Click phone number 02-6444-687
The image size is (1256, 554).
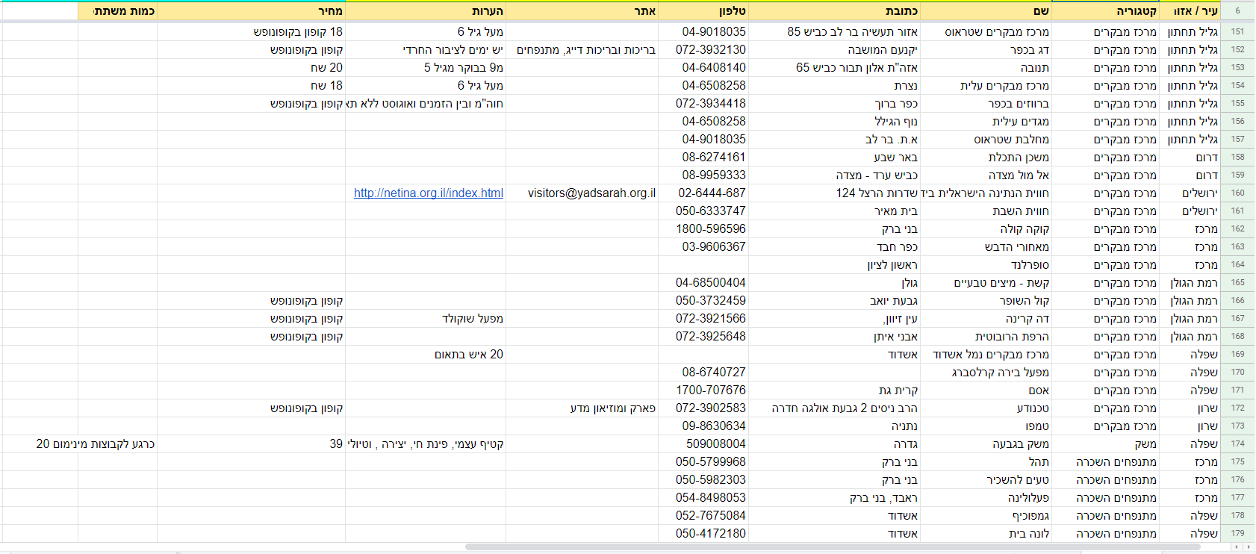[703, 193]
